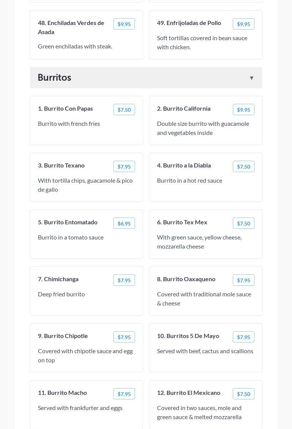Select Enchiladas Verdes de Asada price
The height and width of the screenshot is (429, 292).
124,24
